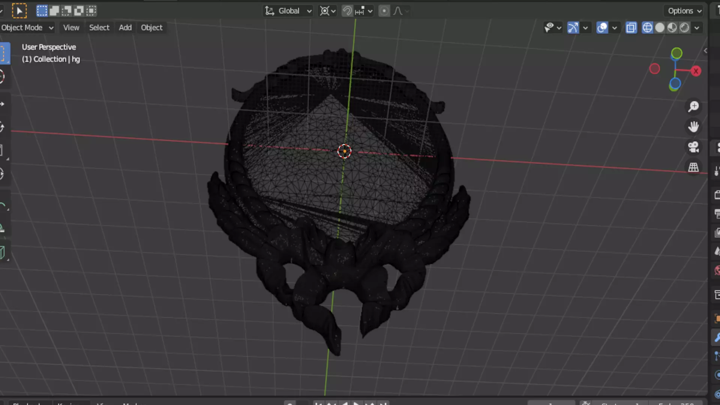Choose the Subtract Selection mode icon

click(66, 11)
